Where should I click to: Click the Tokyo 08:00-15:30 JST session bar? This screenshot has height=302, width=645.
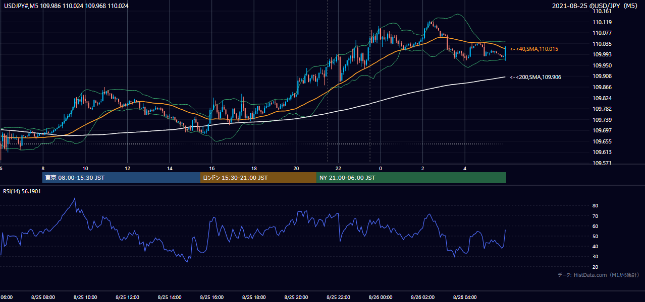[121, 178]
